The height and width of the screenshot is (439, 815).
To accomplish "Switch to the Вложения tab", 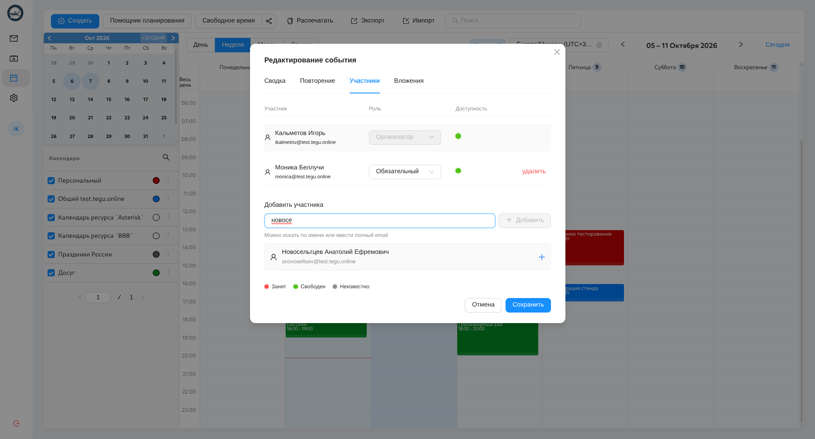I will click(x=409, y=81).
